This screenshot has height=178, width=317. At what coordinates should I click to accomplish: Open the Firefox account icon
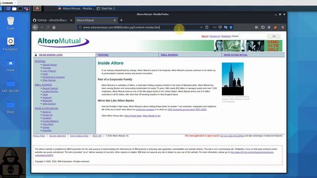pyautogui.click(x=269, y=27)
